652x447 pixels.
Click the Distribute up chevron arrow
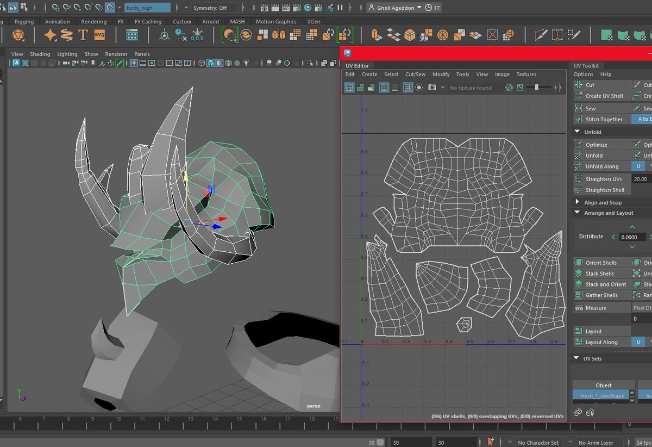631,227
